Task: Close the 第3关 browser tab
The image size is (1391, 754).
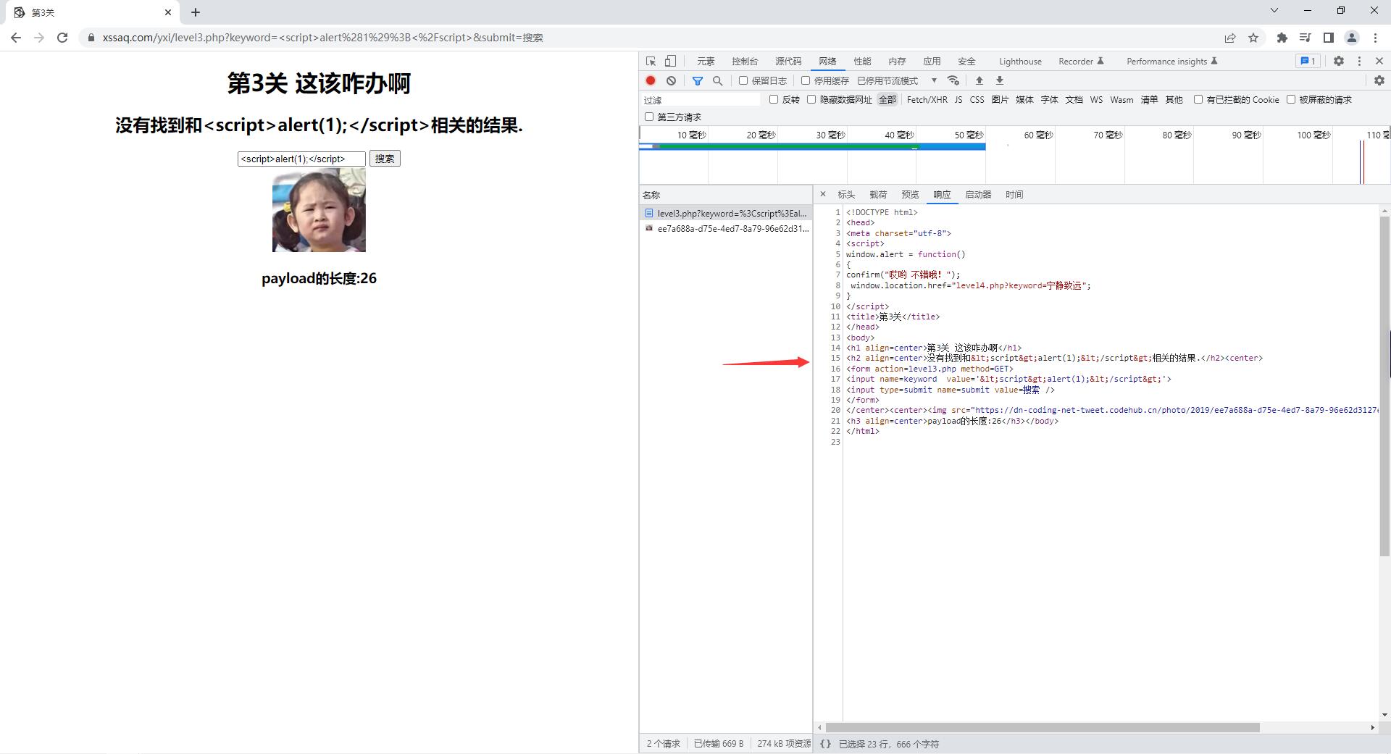Action: tap(168, 12)
